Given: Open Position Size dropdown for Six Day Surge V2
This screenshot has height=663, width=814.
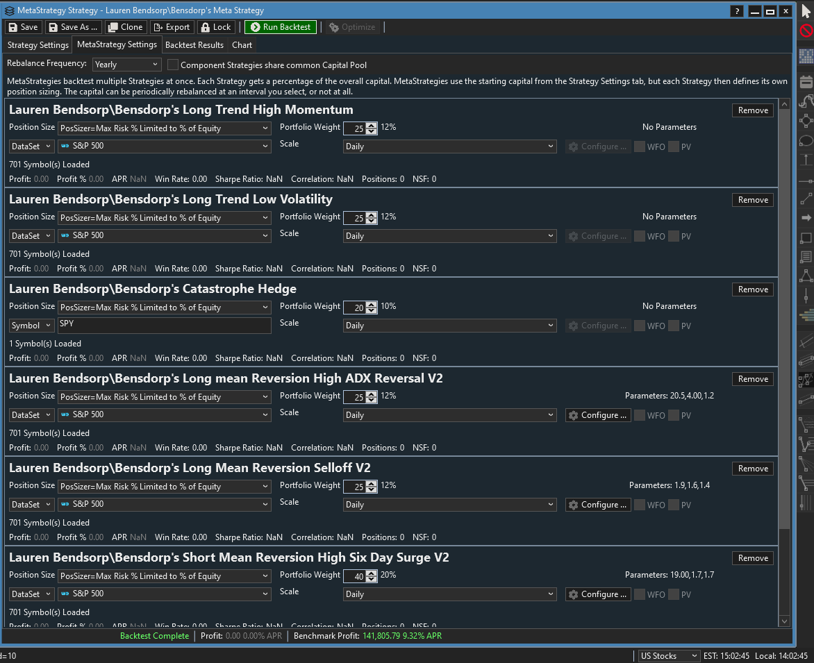Looking at the screenshot, I should tap(164, 576).
